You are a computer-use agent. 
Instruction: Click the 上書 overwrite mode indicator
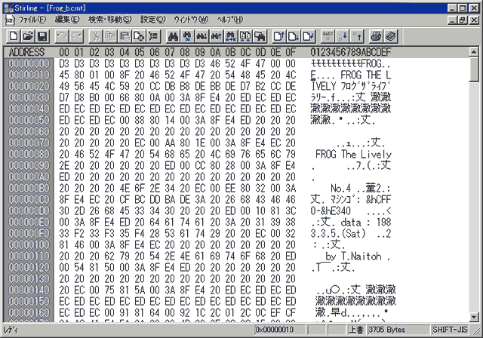[357, 330]
